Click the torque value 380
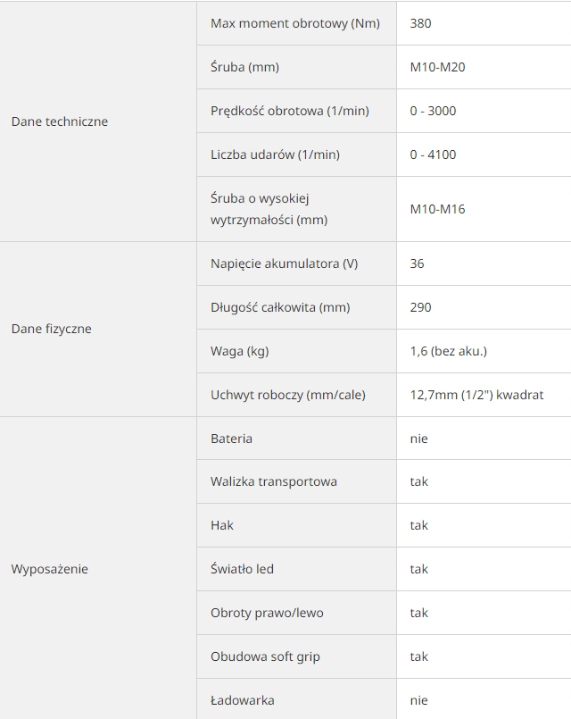 [x=421, y=23]
